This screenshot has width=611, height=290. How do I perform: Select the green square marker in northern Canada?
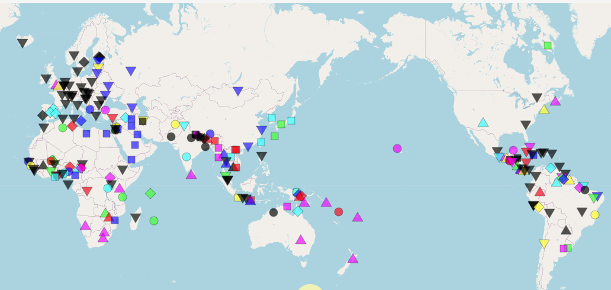tap(548, 46)
